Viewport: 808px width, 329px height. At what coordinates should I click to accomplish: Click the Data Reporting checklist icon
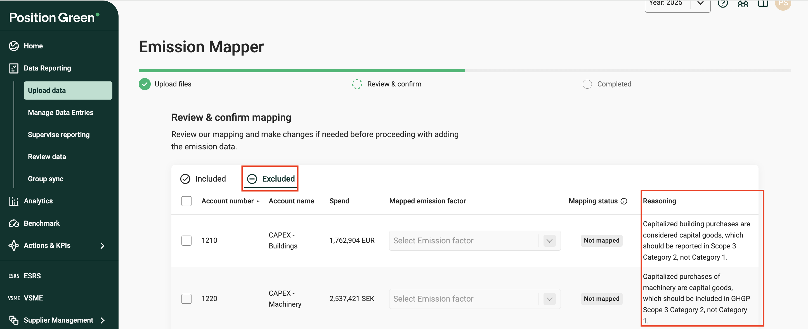(14, 68)
